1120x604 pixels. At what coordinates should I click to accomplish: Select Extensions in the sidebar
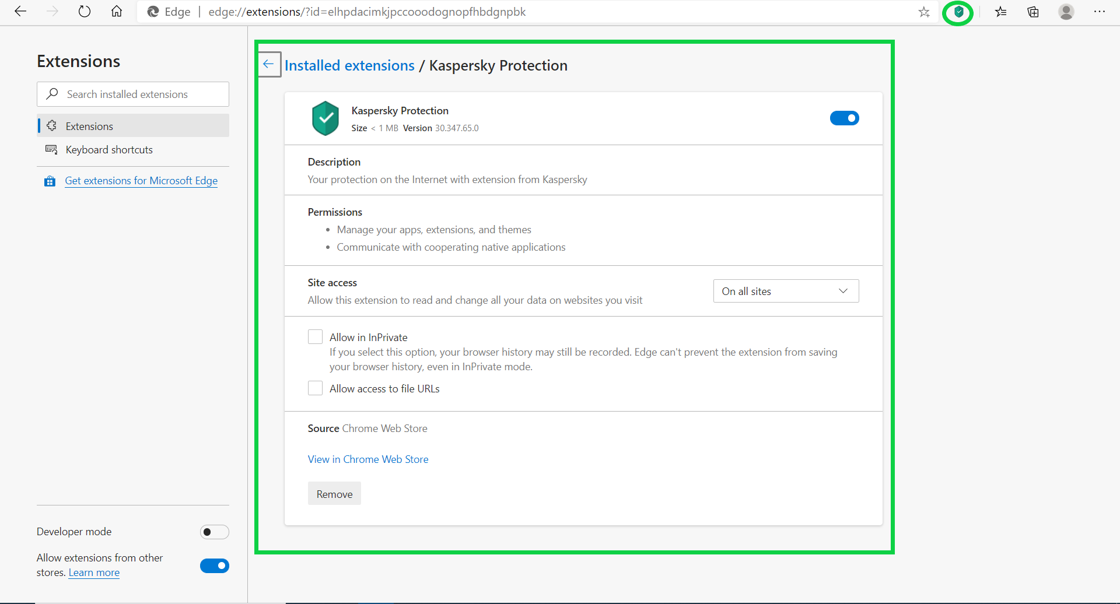tap(89, 126)
